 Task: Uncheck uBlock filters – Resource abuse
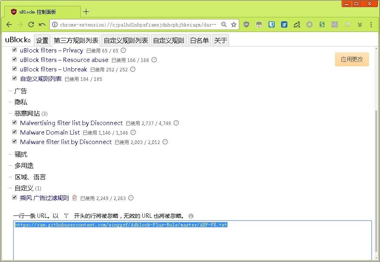15,59
